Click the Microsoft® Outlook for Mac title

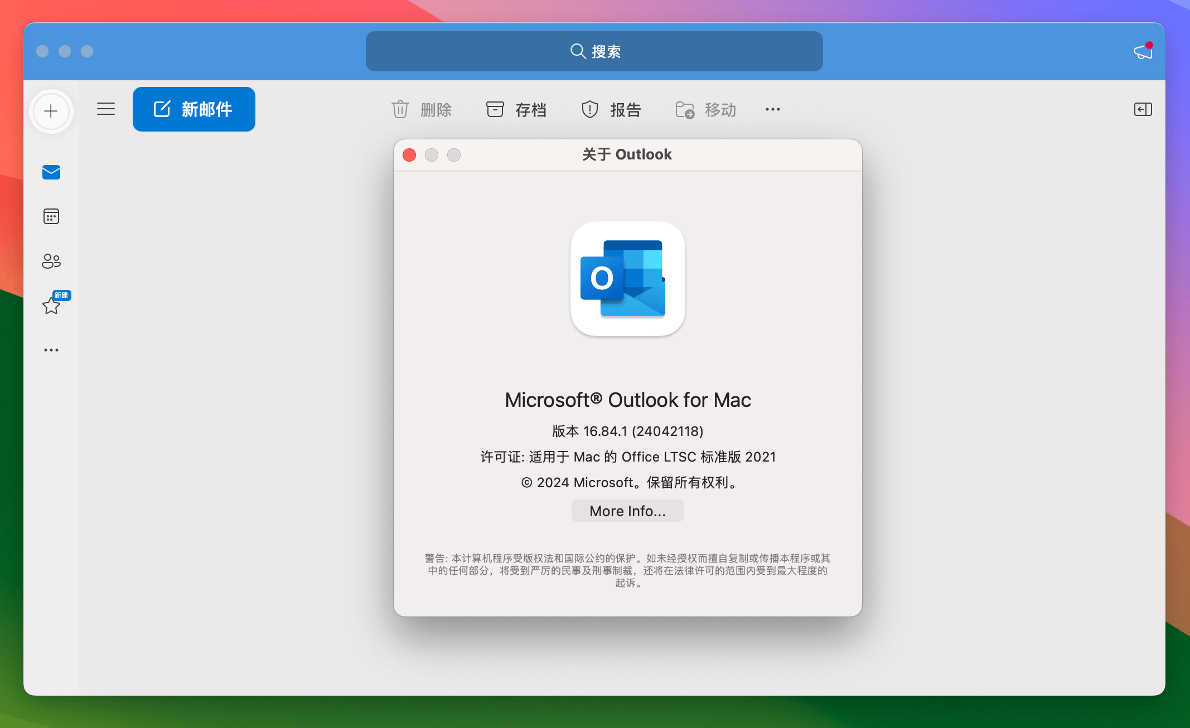pyautogui.click(x=628, y=400)
